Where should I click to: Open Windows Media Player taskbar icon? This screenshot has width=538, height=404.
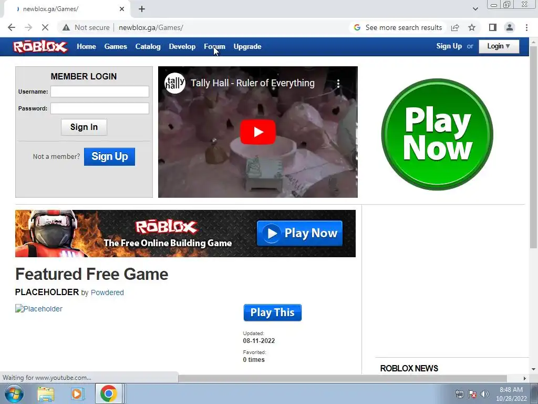[x=77, y=393]
